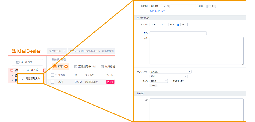Screen dimensions: 255x122
Task: Select 電話応対入力 from the menu
Action: coord(31,79)
